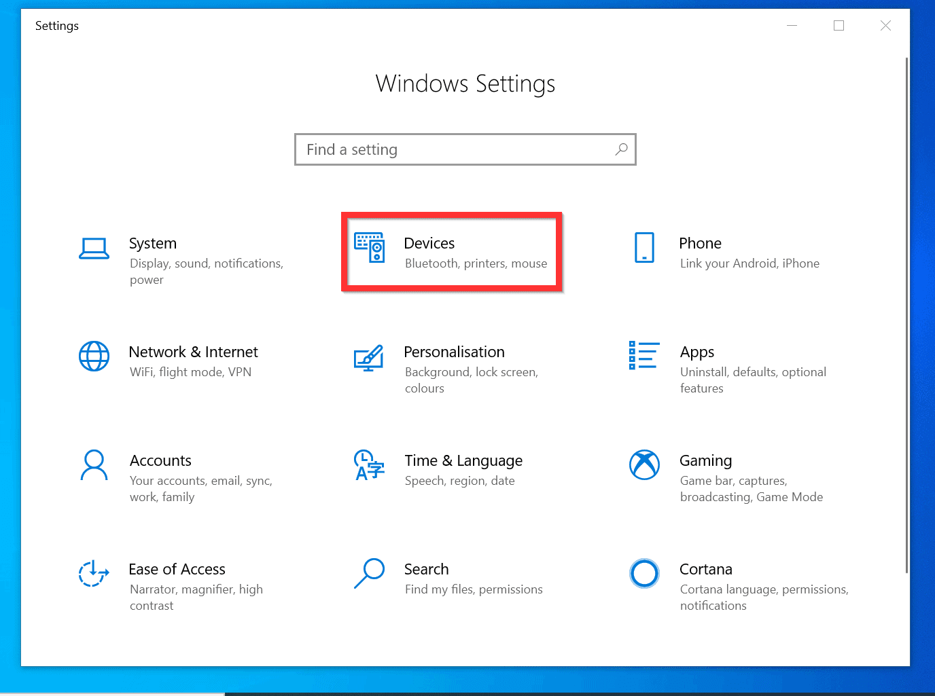The width and height of the screenshot is (935, 696).
Task: Click the System laptop icon
Action: click(x=94, y=249)
